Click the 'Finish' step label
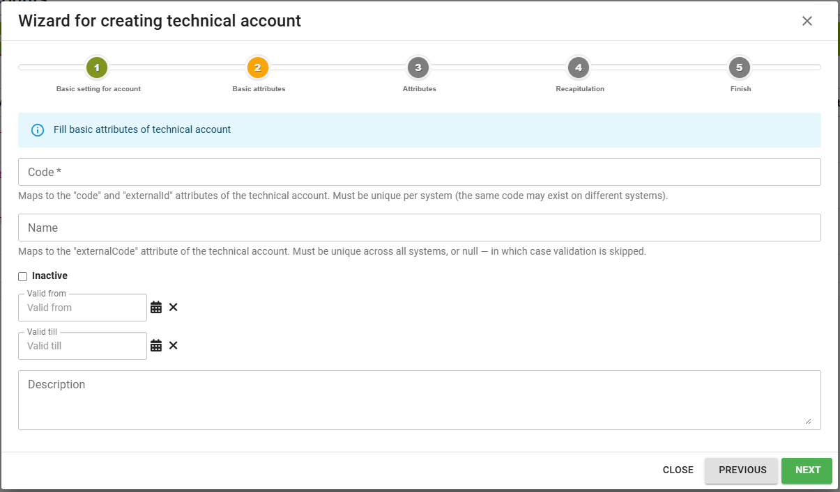 pyautogui.click(x=741, y=89)
